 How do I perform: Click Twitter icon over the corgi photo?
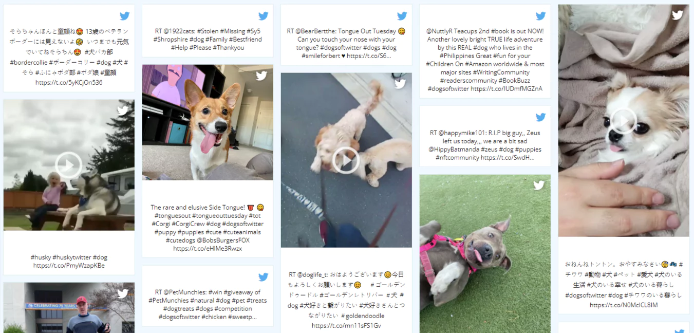click(x=261, y=76)
